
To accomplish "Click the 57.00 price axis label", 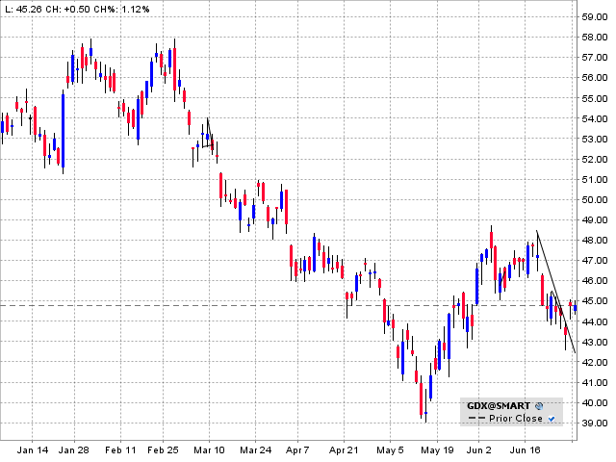I will tap(595, 58).
